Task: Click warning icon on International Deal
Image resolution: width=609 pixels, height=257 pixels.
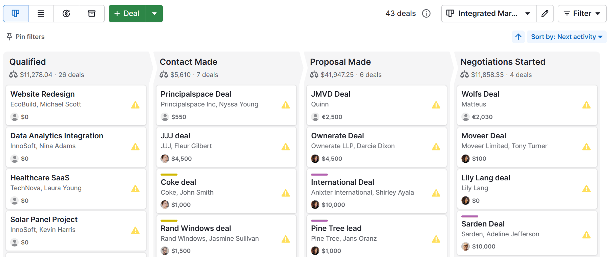Action: coord(436,193)
